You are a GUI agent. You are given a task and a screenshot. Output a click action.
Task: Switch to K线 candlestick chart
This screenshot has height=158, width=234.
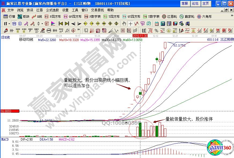(37, 16)
